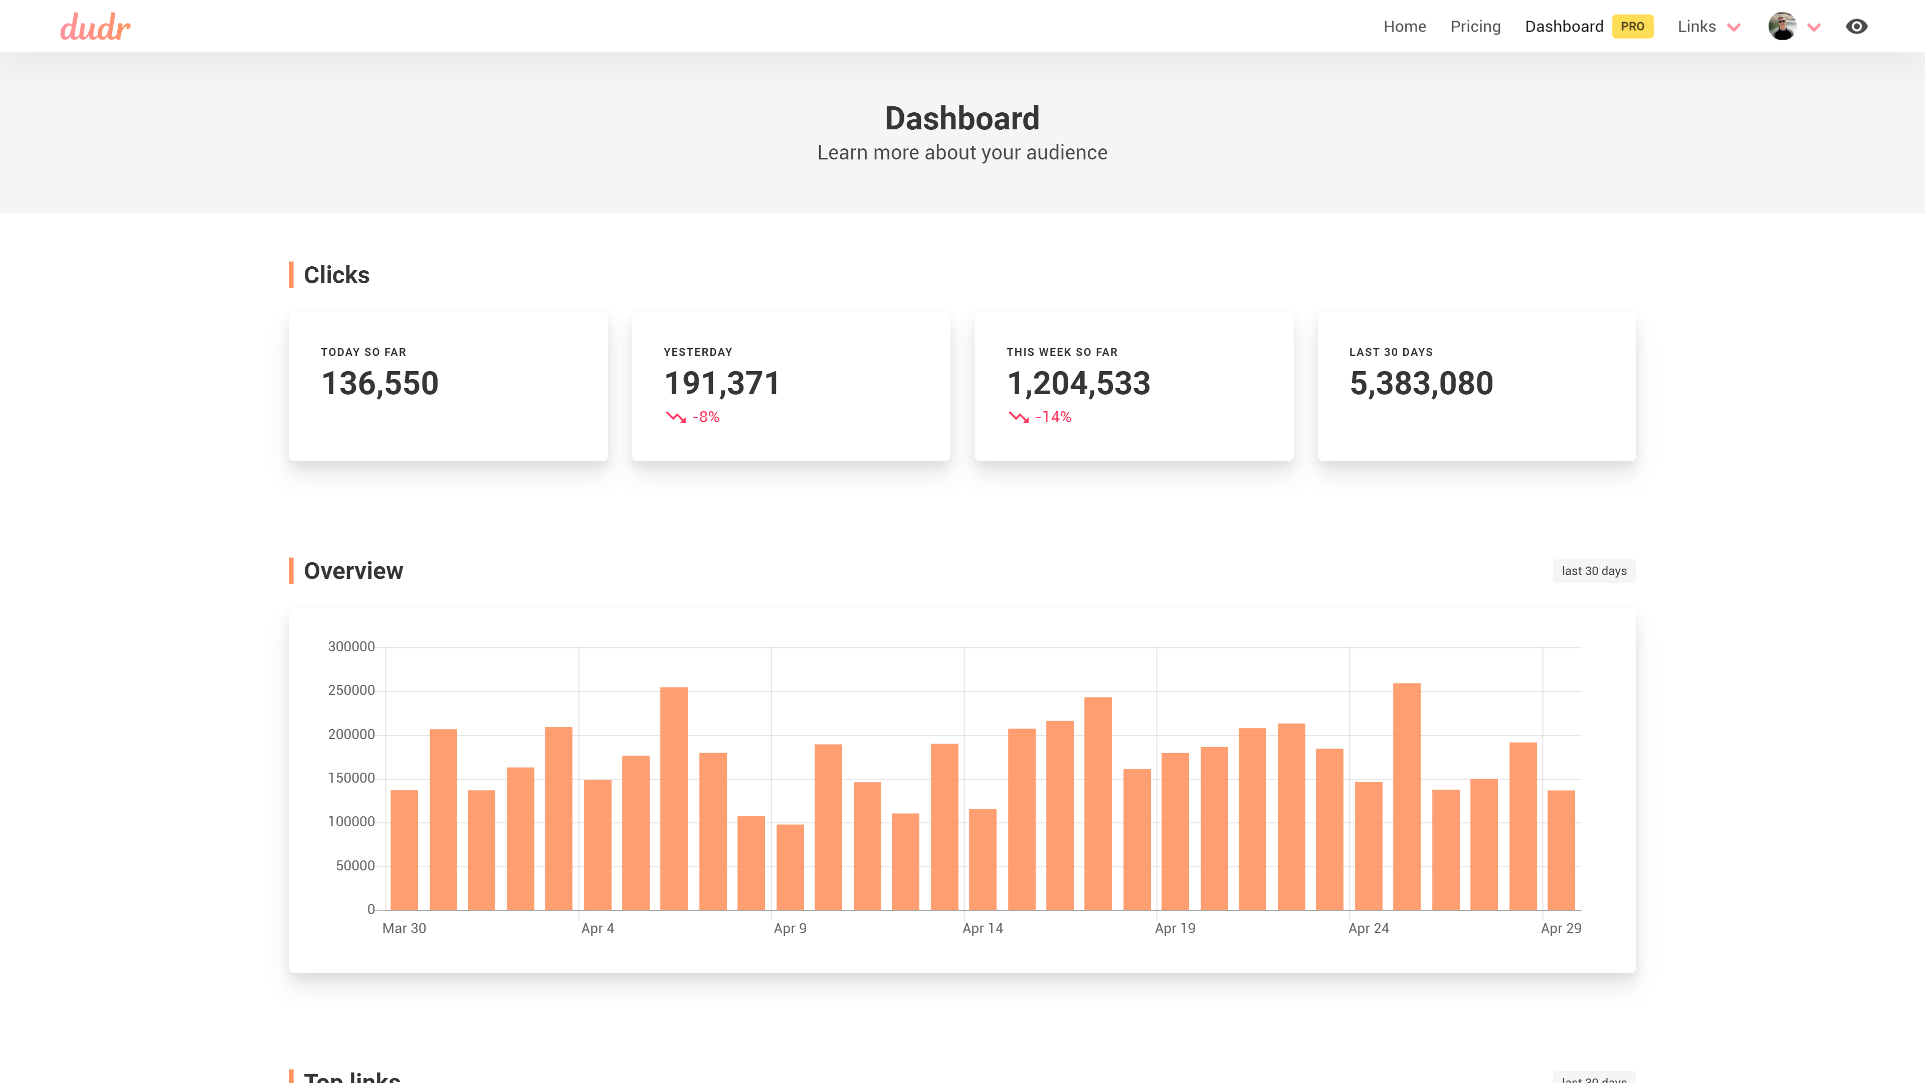1925x1083 pixels.
Task: Click the dudr logo
Action: (x=95, y=27)
